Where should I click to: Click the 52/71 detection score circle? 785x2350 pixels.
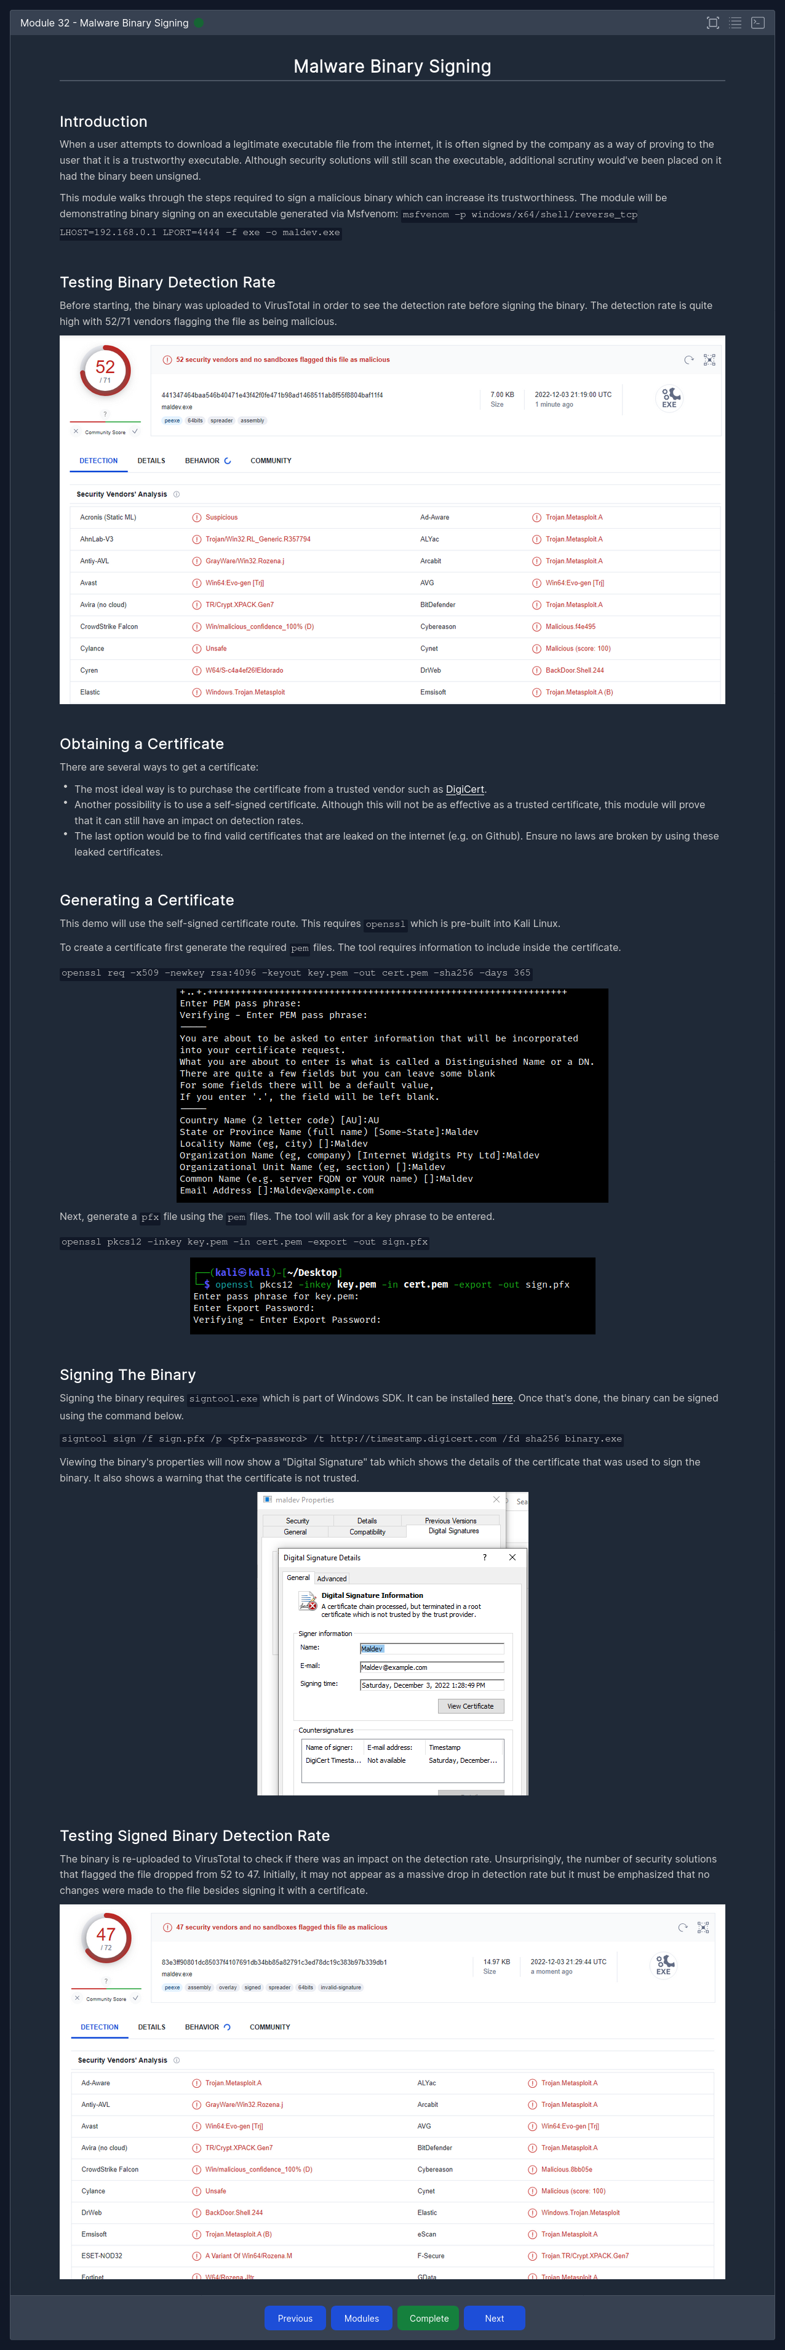pos(106,369)
